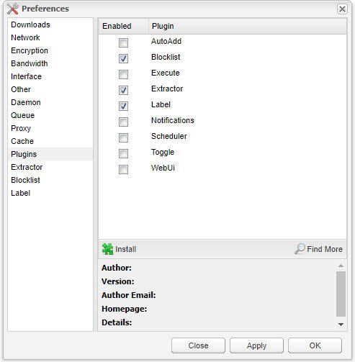Sort by the Enabled column header
Viewport: 355px width, 362px height.
[123, 26]
